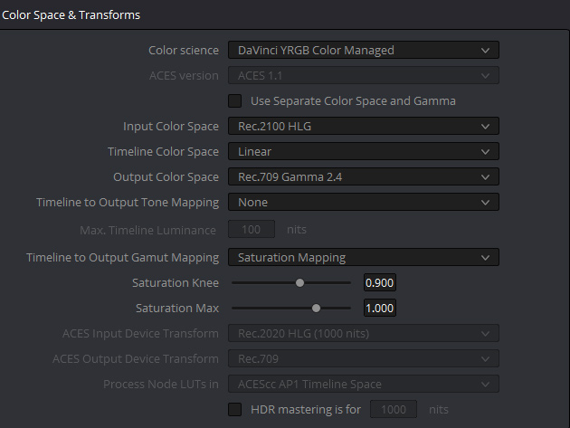The width and height of the screenshot is (570, 428).
Task: Open the Color science dropdown
Action: point(364,50)
